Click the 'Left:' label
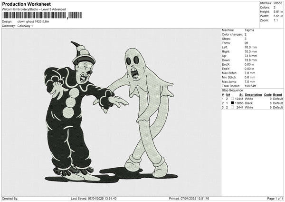285x202 pixels. 225,47
